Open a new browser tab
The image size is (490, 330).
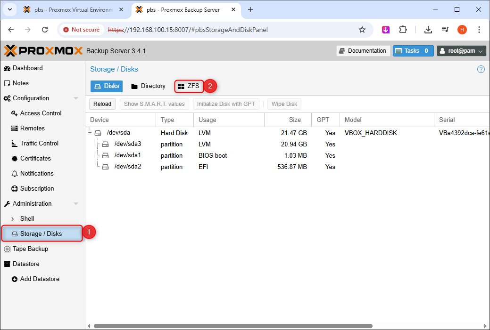pos(250,10)
